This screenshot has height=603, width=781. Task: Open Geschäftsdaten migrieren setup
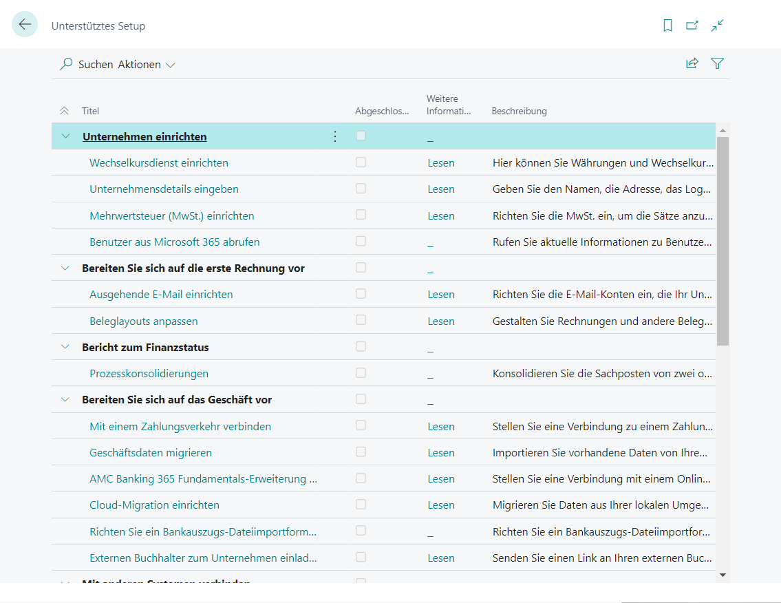(x=151, y=453)
